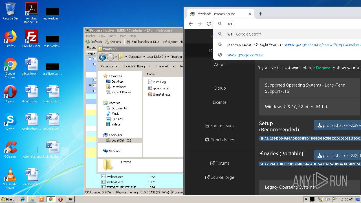Select Uninstall.exe file
Screen dimensions: 361x203
[x=159, y=94]
